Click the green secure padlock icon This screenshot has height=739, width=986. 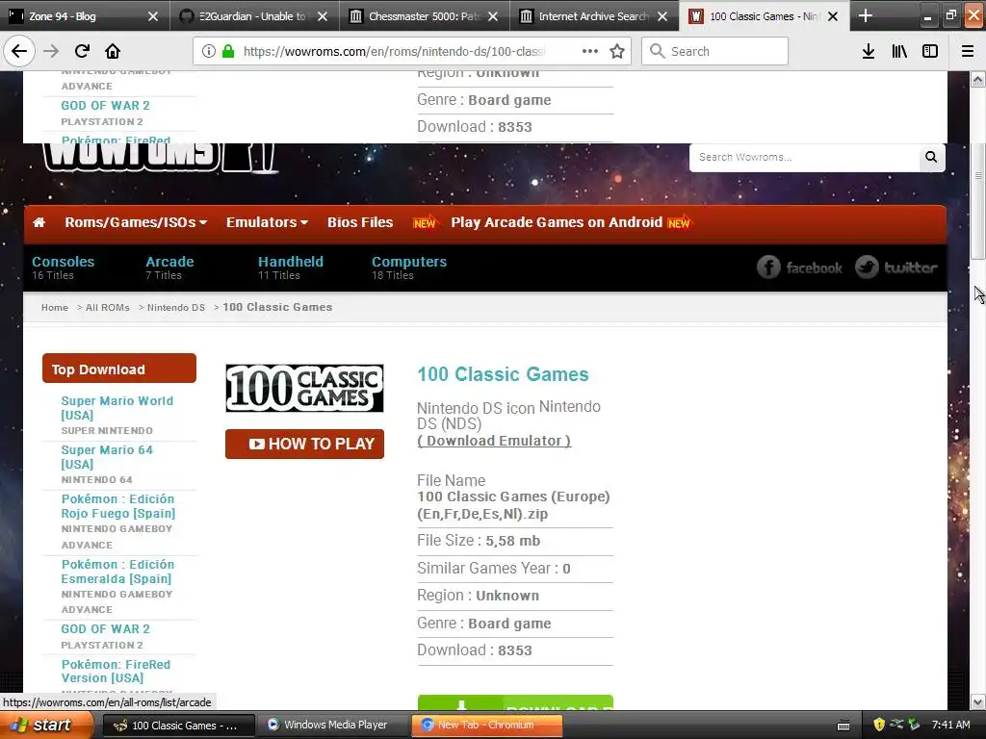pos(229,52)
